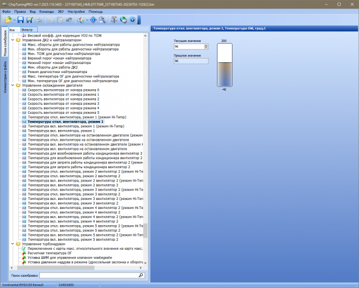Image resolution: width=359 pixels, height=288 pixels.
Task: Click folder icon of Управление охлаждением двигателя
Action: tap(18, 85)
